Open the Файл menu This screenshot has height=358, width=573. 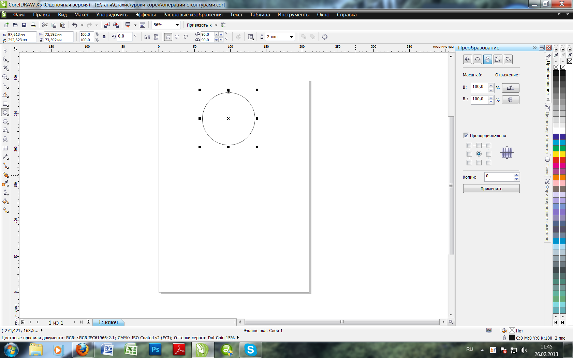coord(19,15)
